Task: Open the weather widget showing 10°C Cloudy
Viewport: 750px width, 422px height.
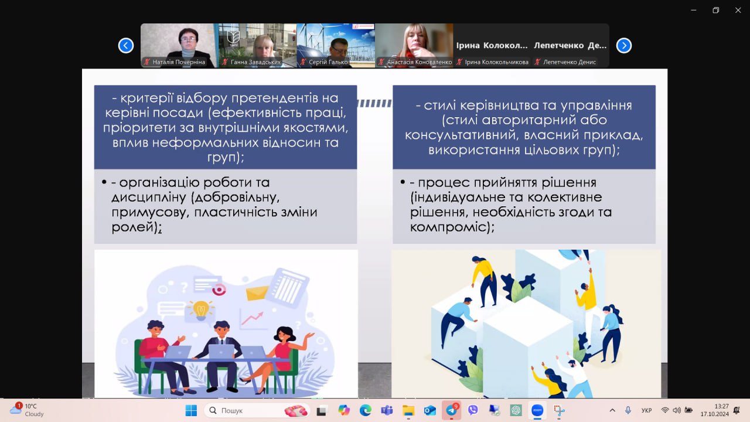Action: (x=28, y=410)
